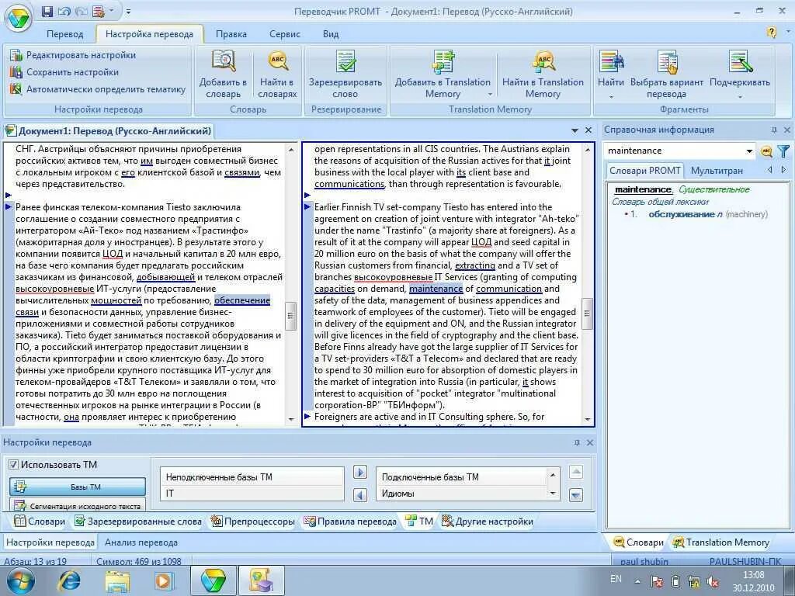Open ribbon help question mark
795x596 pixels.
[771, 33]
